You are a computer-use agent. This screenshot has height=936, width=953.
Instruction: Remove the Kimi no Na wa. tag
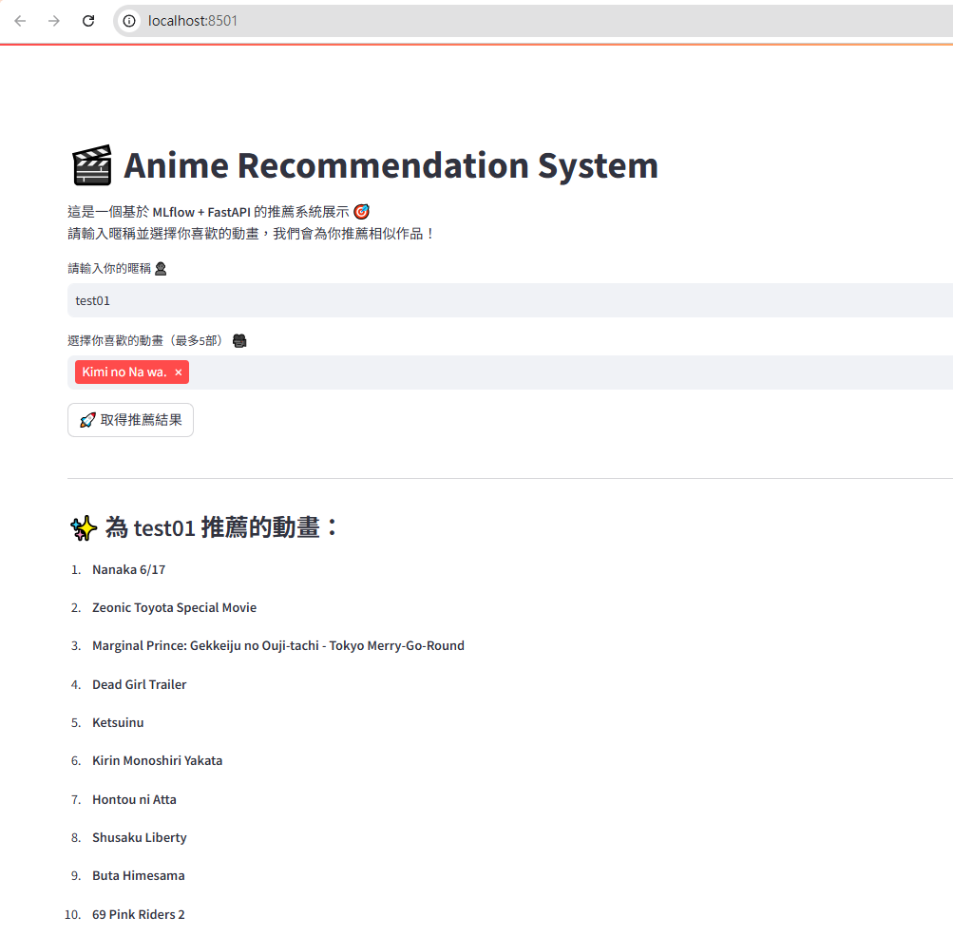(178, 372)
